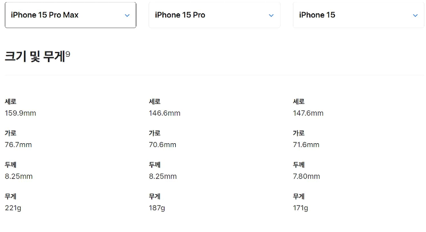Open the iPhone 15 Pro Max model selector
This screenshot has width=426, height=232.
click(x=70, y=15)
